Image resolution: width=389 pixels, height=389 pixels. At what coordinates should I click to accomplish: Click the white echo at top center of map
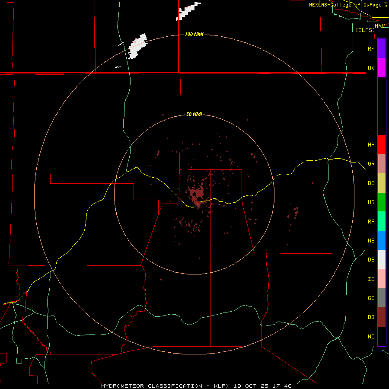(188, 11)
